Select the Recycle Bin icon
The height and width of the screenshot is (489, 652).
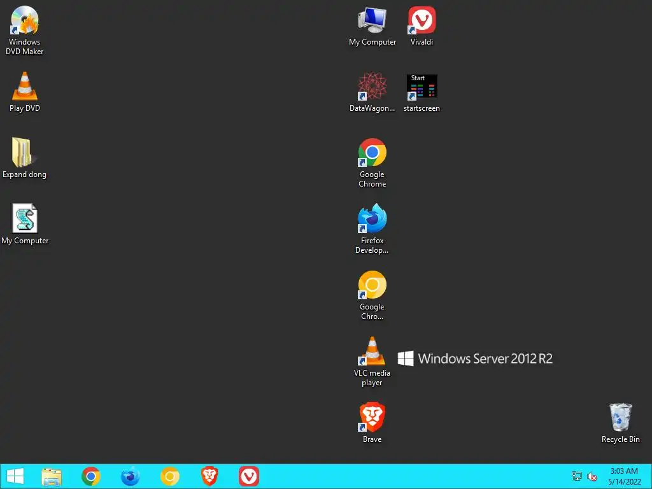620,423
